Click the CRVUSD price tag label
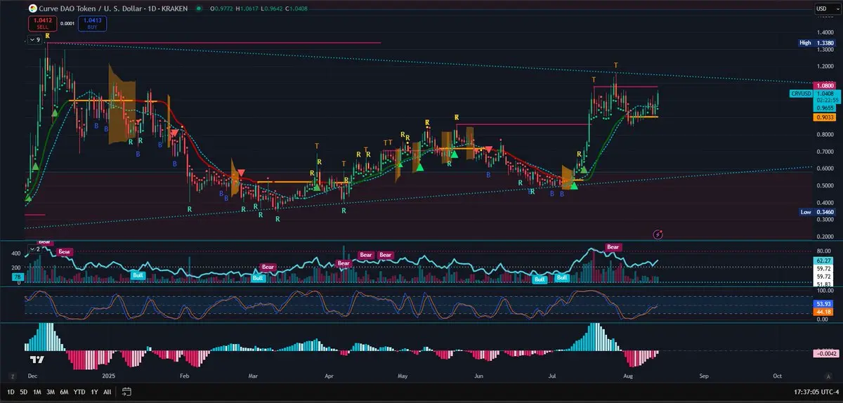The image size is (843, 403). pyautogui.click(x=801, y=93)
